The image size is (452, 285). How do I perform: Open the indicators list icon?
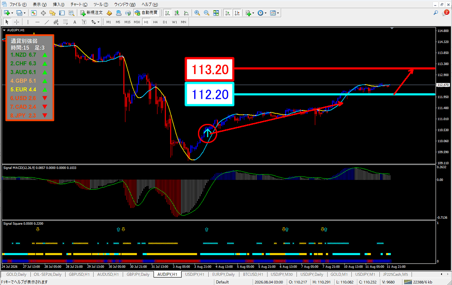coord(248,13)
